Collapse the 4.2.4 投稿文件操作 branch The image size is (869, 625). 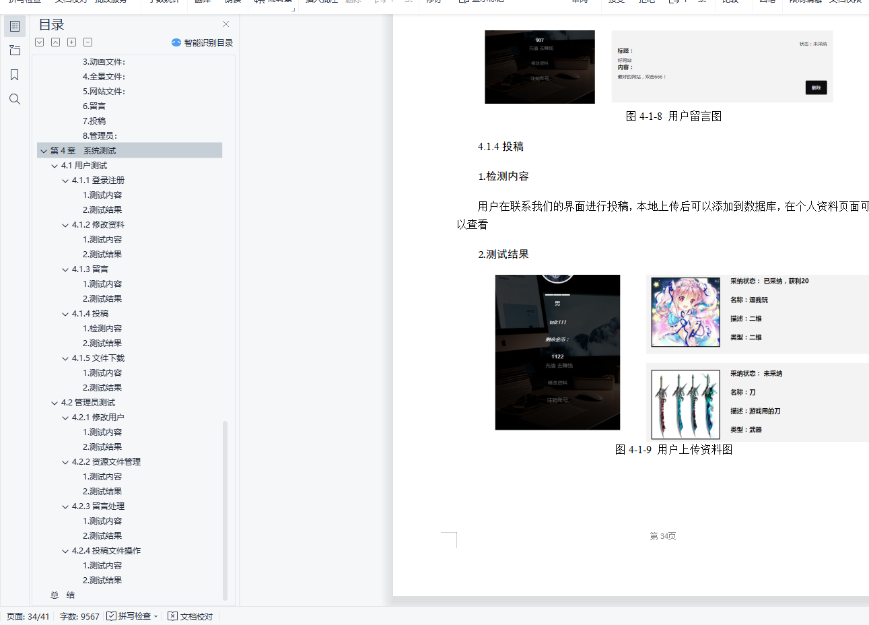click(65, 551)
